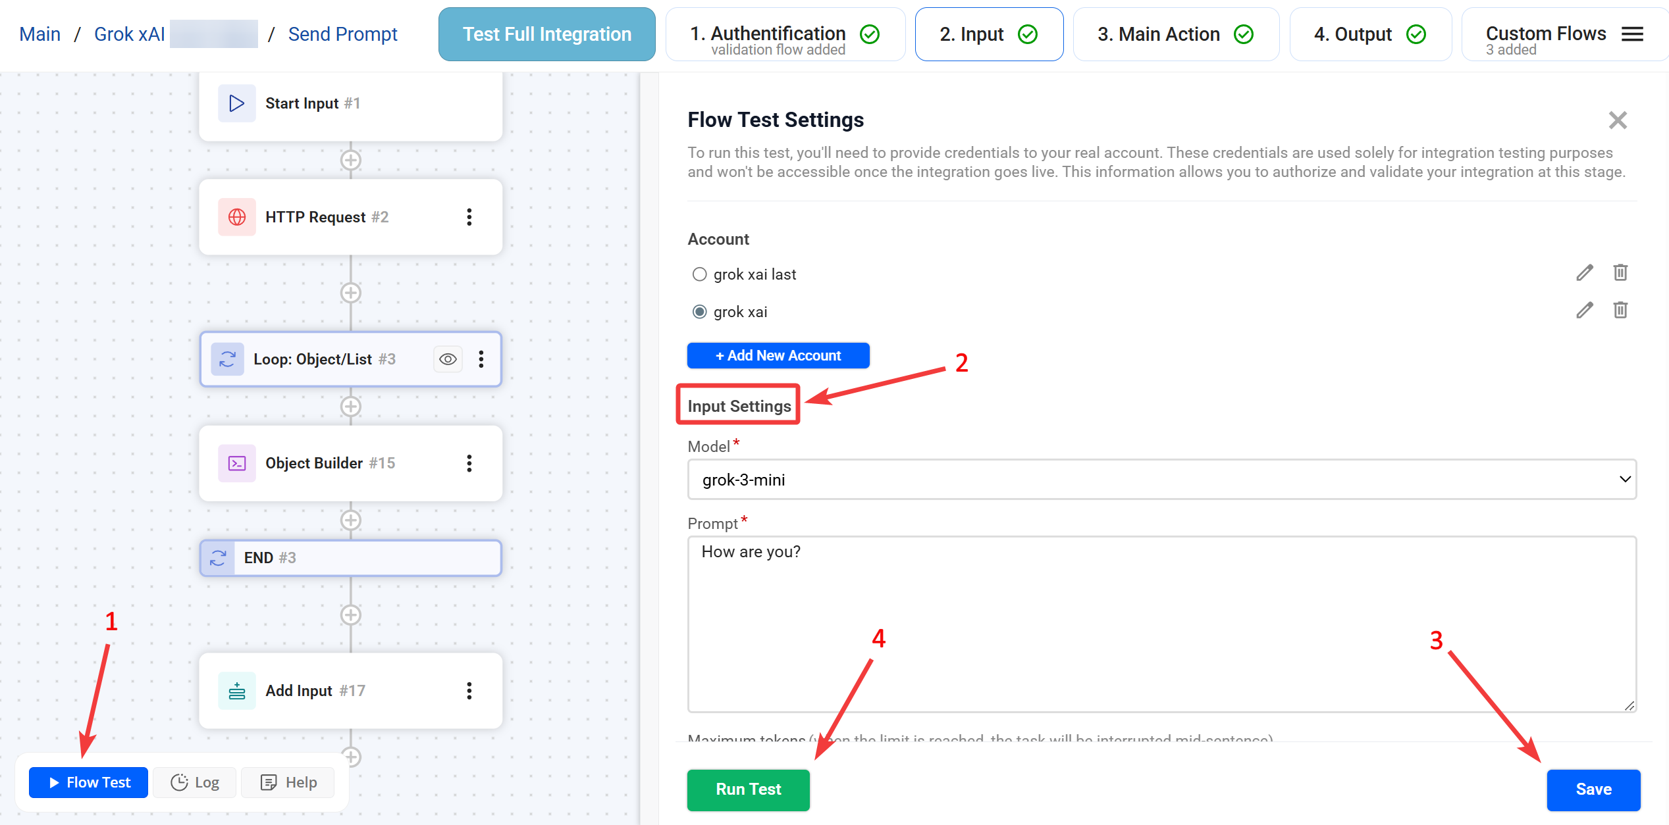Viewport: 1669px width, 825px height.
Task: Delete the grok xai last account with trash icon
Action: point(1620,272)
